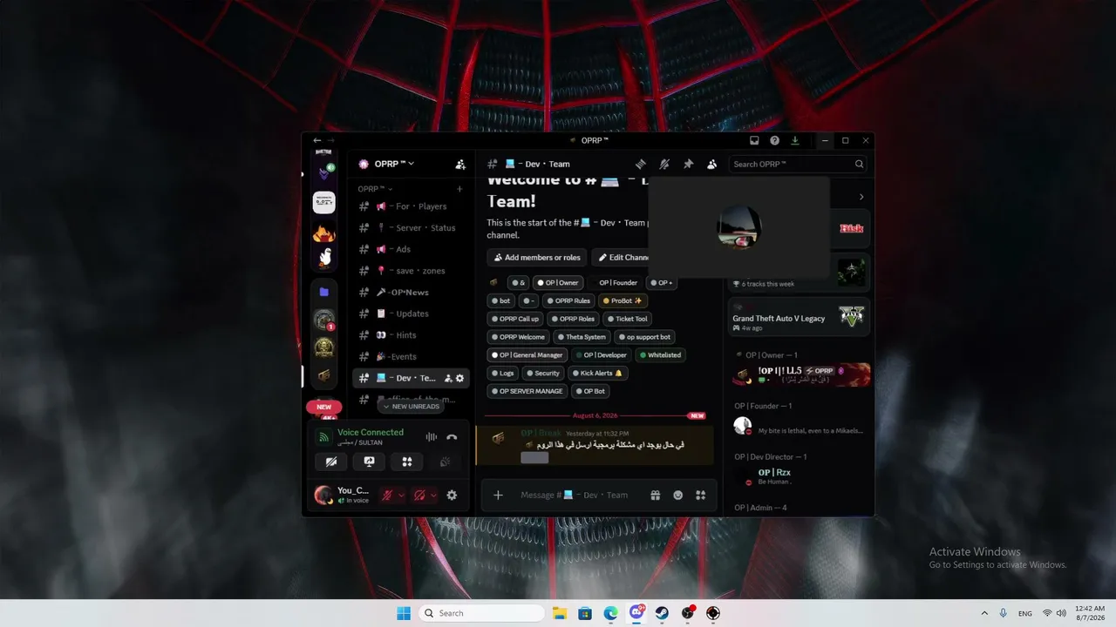Open the emoji picker smiley icon
1116x627 pixels.
point(678,495)
